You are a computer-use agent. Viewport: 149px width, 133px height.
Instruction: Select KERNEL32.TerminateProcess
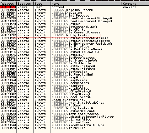click(75, 114)
